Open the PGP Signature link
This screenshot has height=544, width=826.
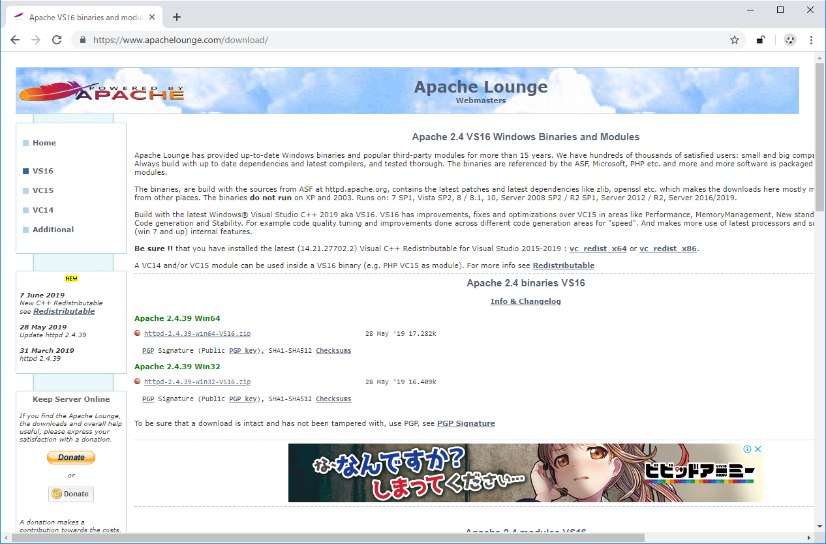(x=466, y=423)
